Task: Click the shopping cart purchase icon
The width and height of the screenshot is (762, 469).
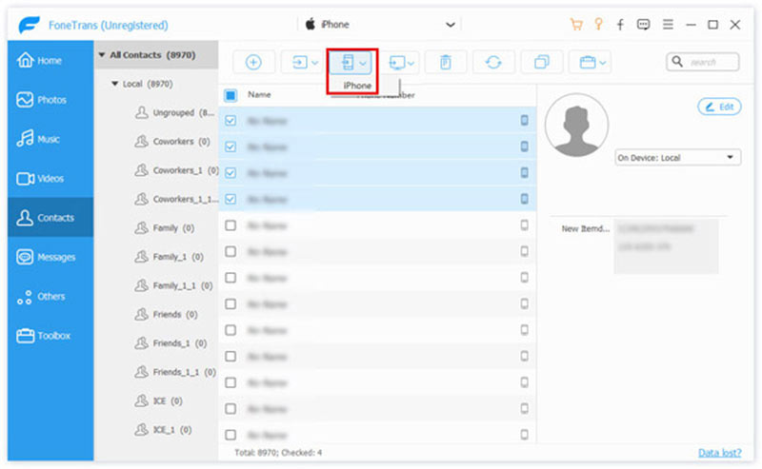Action: click(575, 25)
